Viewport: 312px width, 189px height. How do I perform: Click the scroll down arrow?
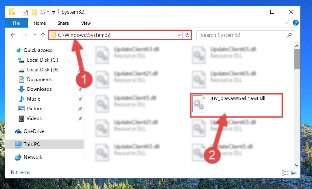(x=297, y=165)
